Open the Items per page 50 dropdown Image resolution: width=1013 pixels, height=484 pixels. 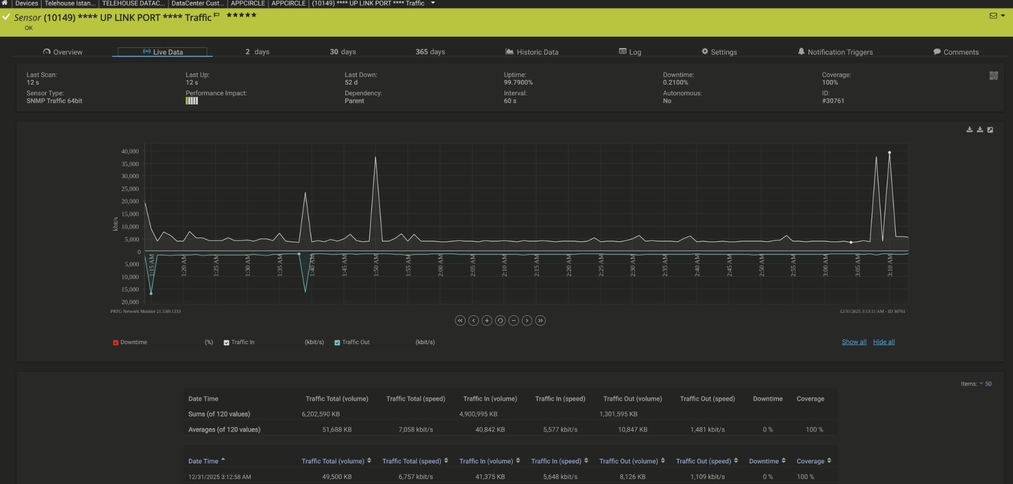pyautogui.click(x=985, y=384)
